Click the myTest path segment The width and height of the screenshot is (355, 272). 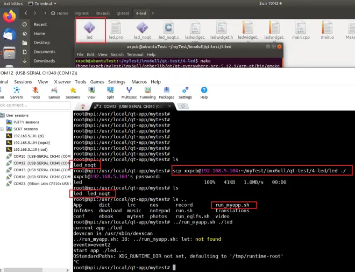[x=82, y=13]
